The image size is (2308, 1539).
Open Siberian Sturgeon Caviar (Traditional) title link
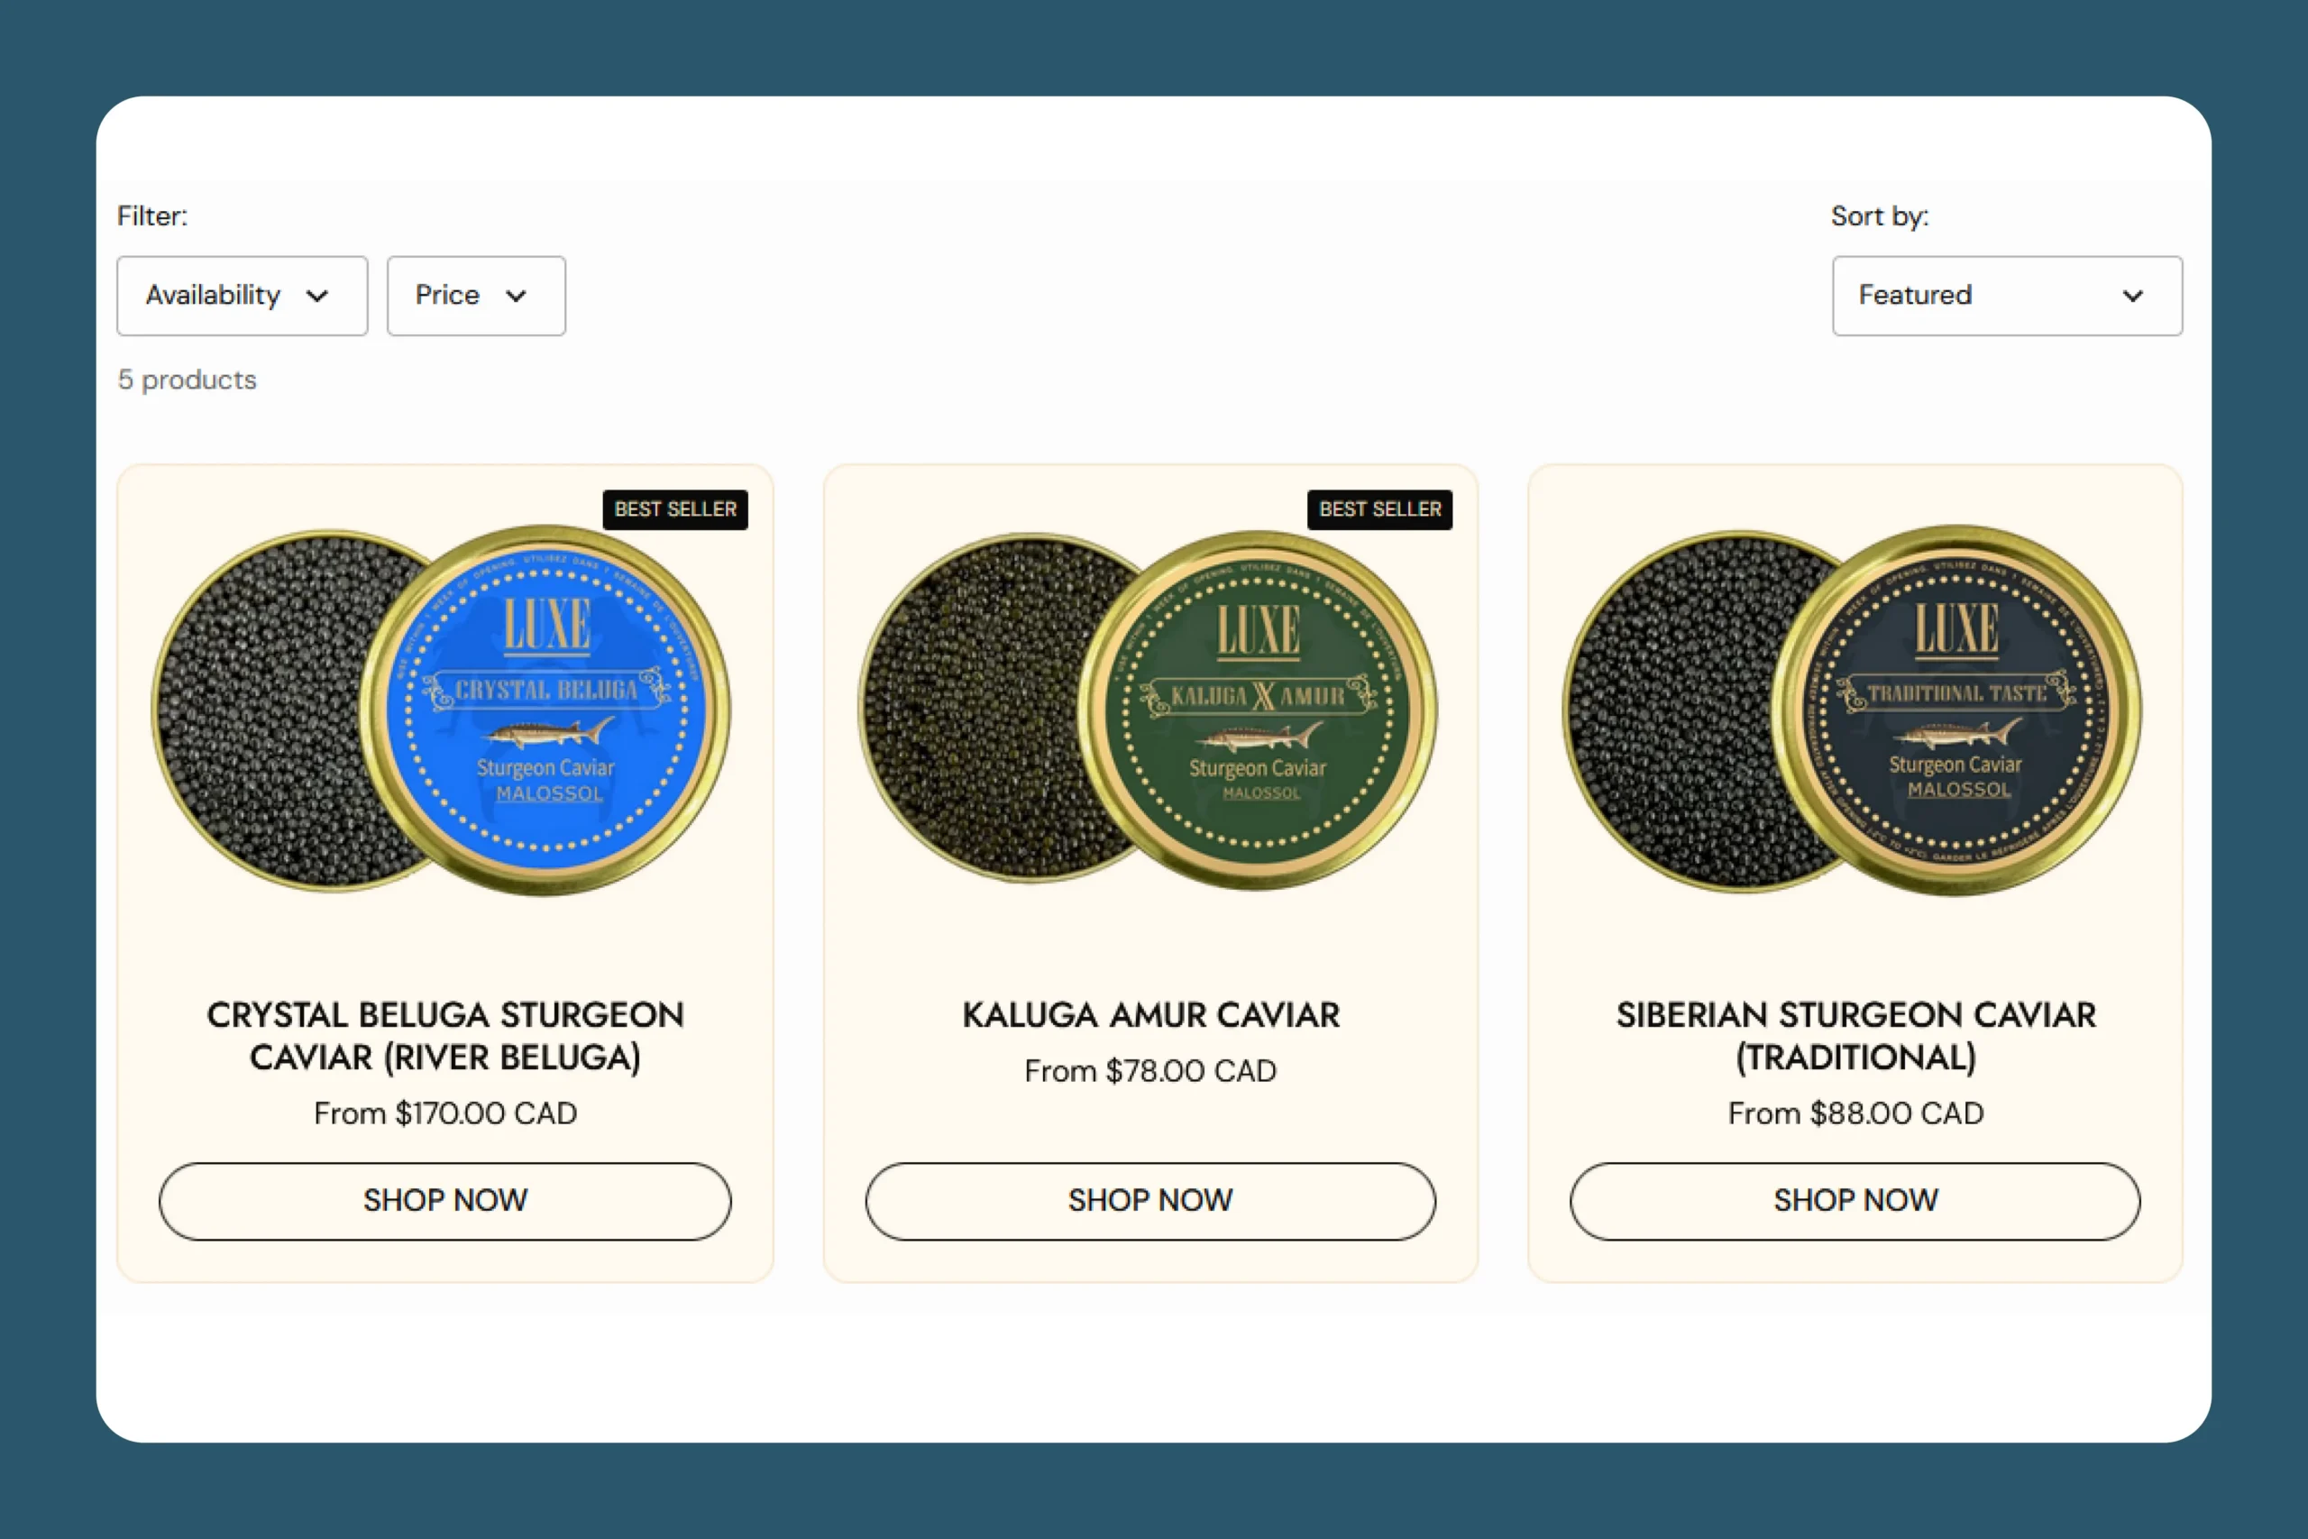tap(1855, 1036)
